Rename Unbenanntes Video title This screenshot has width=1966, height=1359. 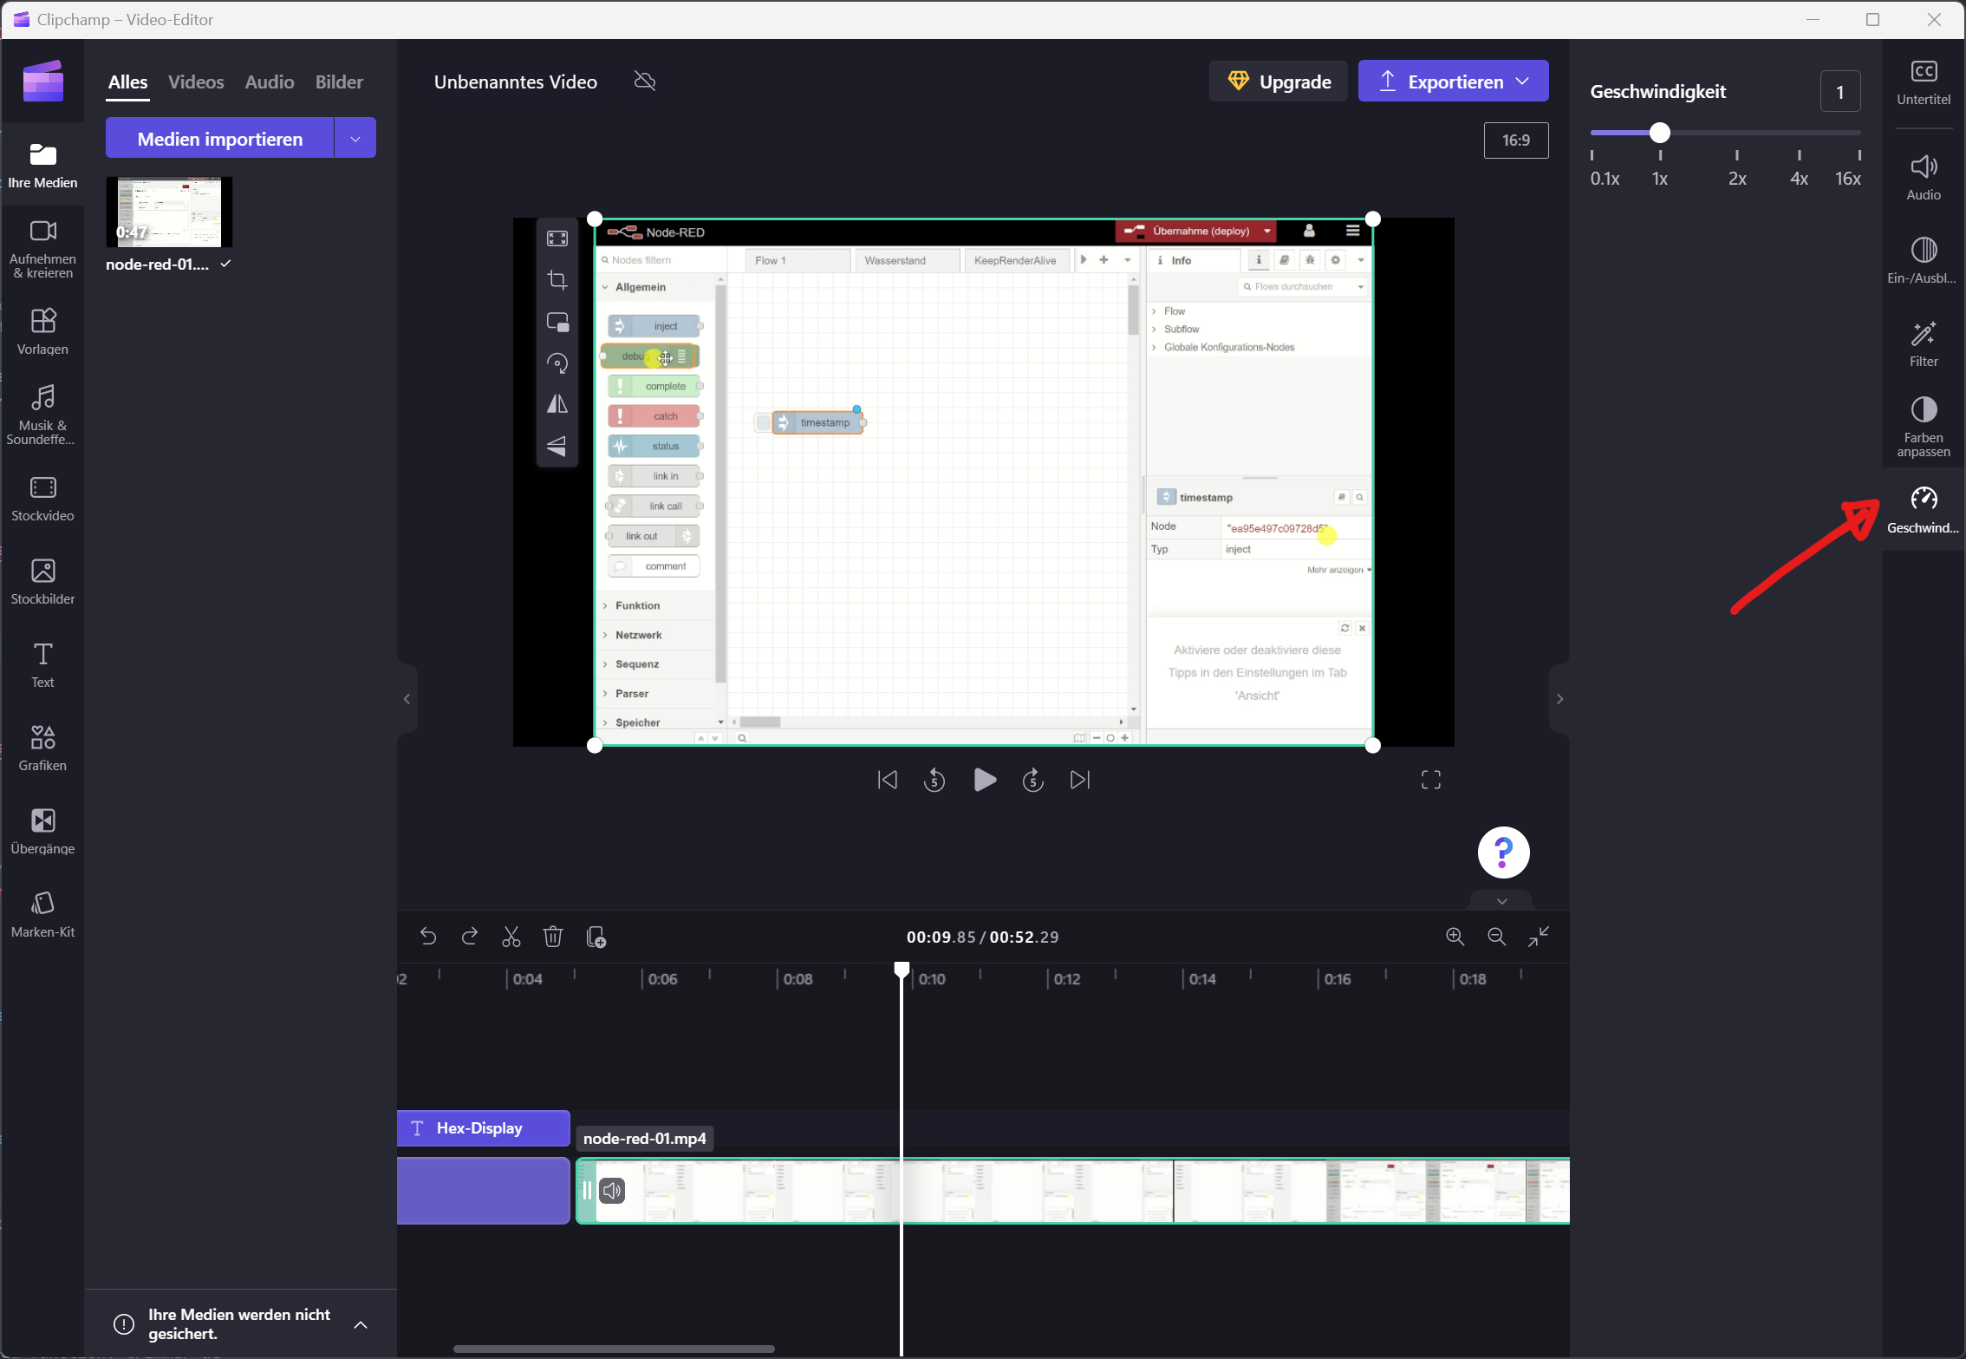[516, 82]
